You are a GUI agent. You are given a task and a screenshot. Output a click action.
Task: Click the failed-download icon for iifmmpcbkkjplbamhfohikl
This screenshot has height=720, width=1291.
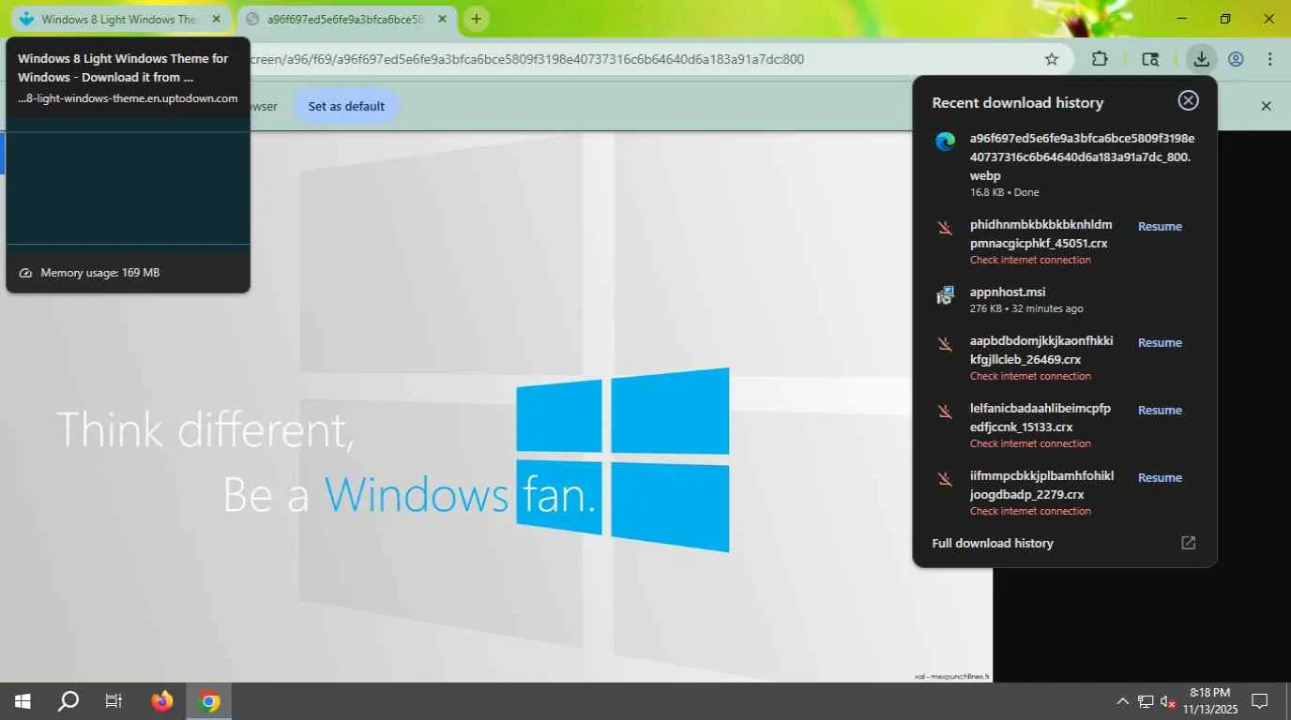click(x=945, y=478)
